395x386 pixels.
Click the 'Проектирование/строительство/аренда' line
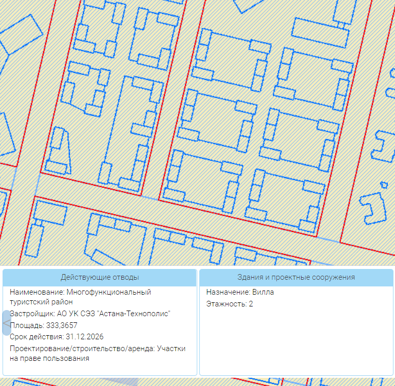click(x=98, y=353)
